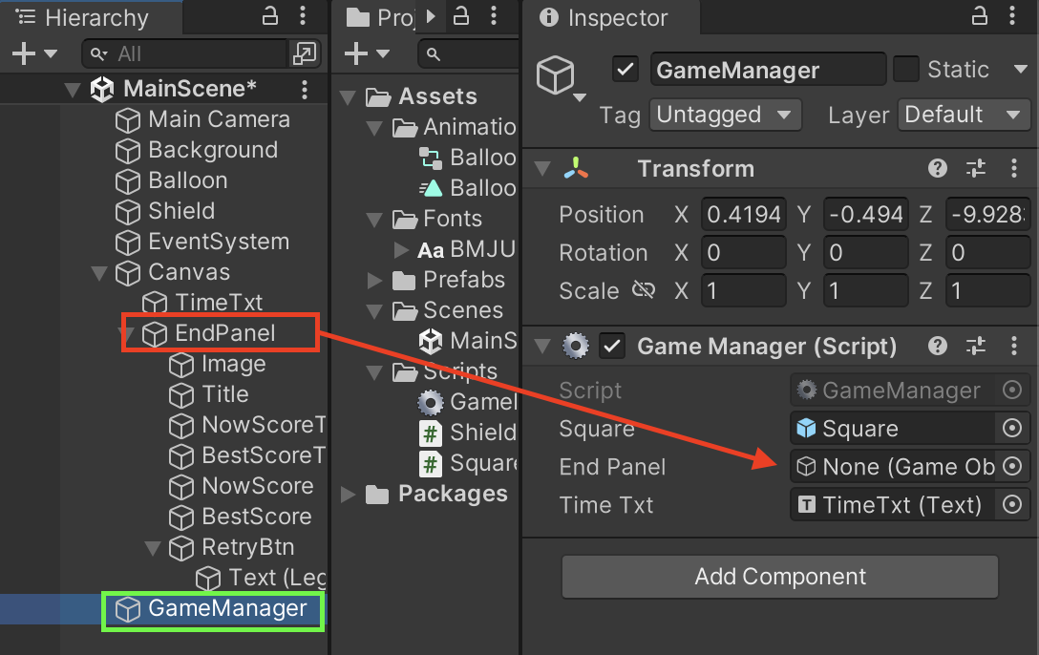Open the Static flags dropdown arrow
This screenshot has width=1039, height=655.
coord(1021,69)
